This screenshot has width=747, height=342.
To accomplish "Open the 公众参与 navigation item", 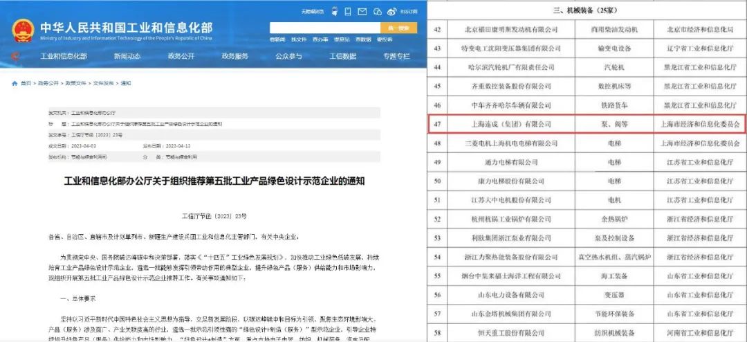I will click(x=288, y=57).
